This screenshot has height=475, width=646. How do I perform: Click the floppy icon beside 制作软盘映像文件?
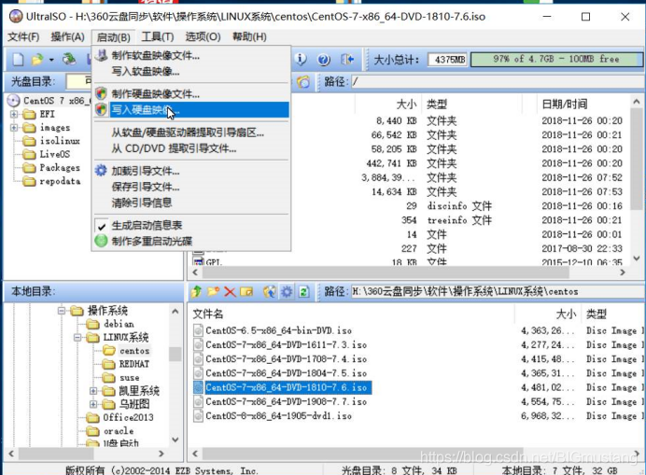(x=101, y=55)
